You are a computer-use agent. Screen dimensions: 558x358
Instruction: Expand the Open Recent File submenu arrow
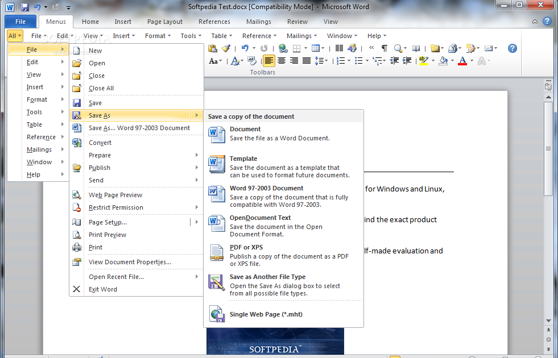(x=196, y=277)
